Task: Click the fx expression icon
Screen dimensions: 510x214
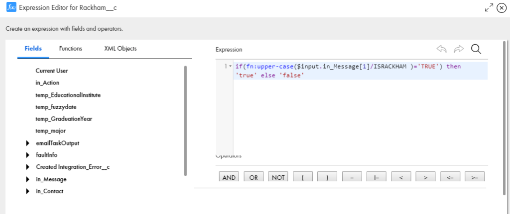Action: pos(10,8)
